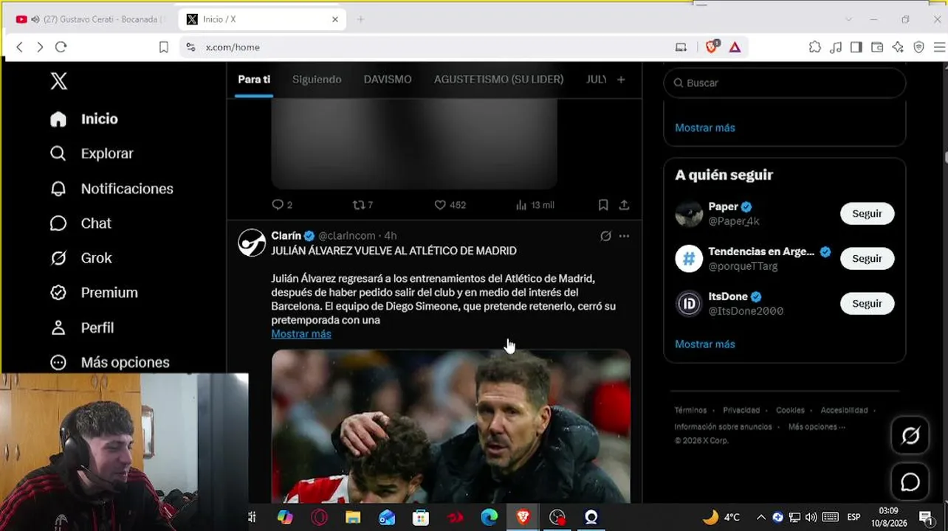The width and height of the screenshot is (948, 531).
Task: Reload the current page
Action: tap(61, 47)
